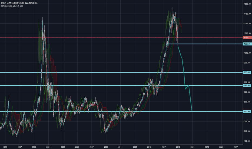Image resolution: width=252 pixels, height=149 pixels.
Task: Click the 2027 time axis label
Action: 236,147
